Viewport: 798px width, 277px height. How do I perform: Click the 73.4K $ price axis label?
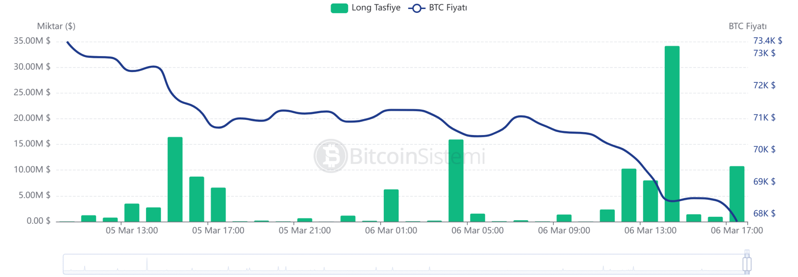point(767,41)
